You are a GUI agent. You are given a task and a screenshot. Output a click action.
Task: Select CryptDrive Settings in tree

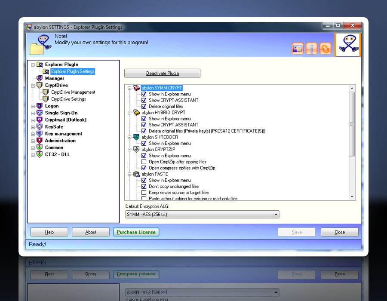click(x=69, y=99)
